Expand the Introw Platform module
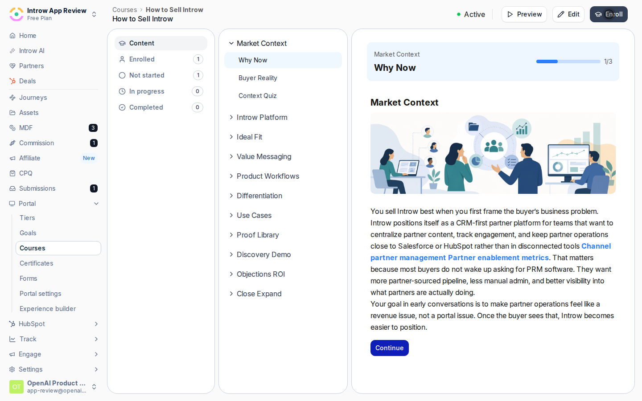The image size is (642, 401). (231, 117)
